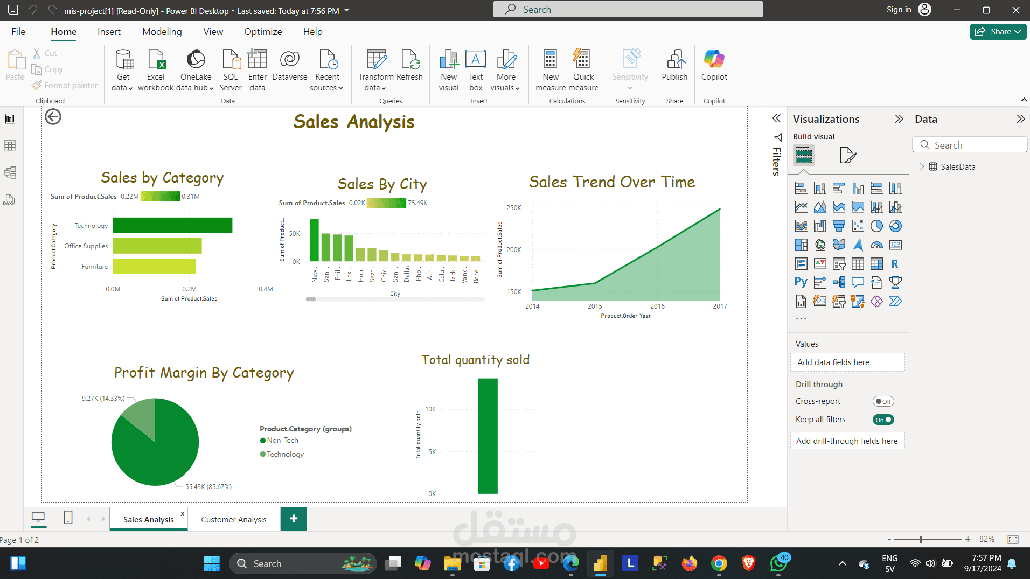Image resolution: width=1030 pixels, height=579 pixels.
Task: Pick the decomposition tree visual
Action: point(839,282)
